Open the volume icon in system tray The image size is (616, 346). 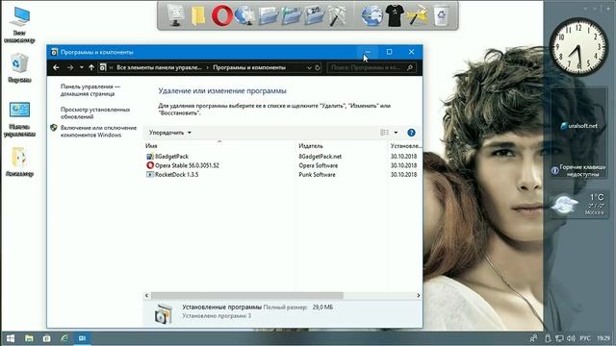click(571, 338)
